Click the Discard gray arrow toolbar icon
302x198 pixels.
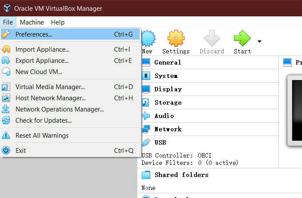pyautogui.click(x=212, y=38)
